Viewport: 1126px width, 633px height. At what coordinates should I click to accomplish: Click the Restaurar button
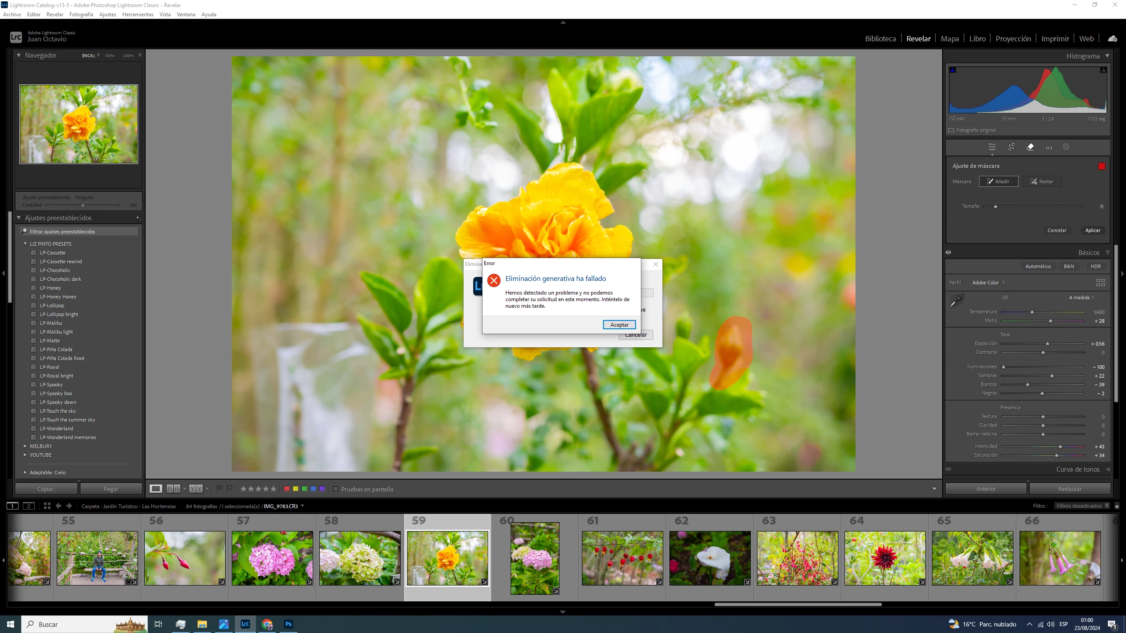point(1069,489)
